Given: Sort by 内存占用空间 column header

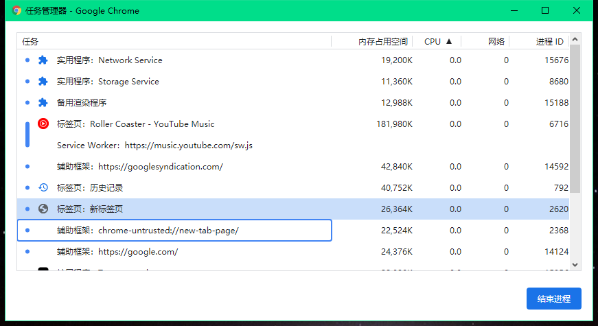Looking at the screenshot, I should 372,42.
